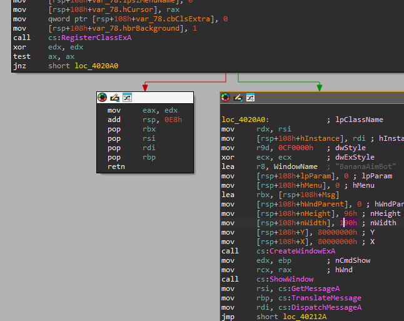Image resolution: width=404 pixels, height=321 pixels.
Task: Click the test ax, ax instruction
Action: (x=44, y=56)
